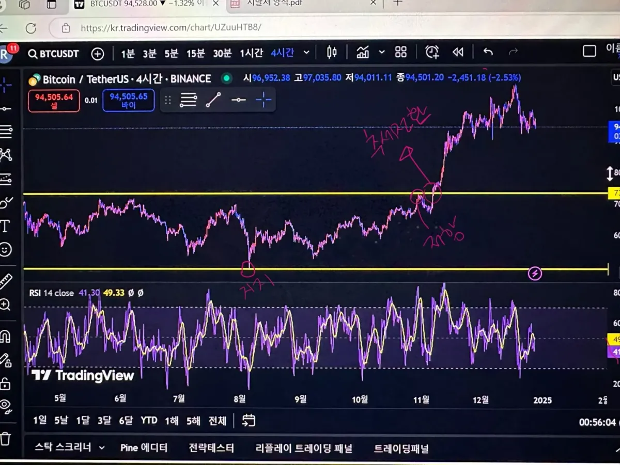Switch to the Pine 에디터 tab

pos(144,448)
